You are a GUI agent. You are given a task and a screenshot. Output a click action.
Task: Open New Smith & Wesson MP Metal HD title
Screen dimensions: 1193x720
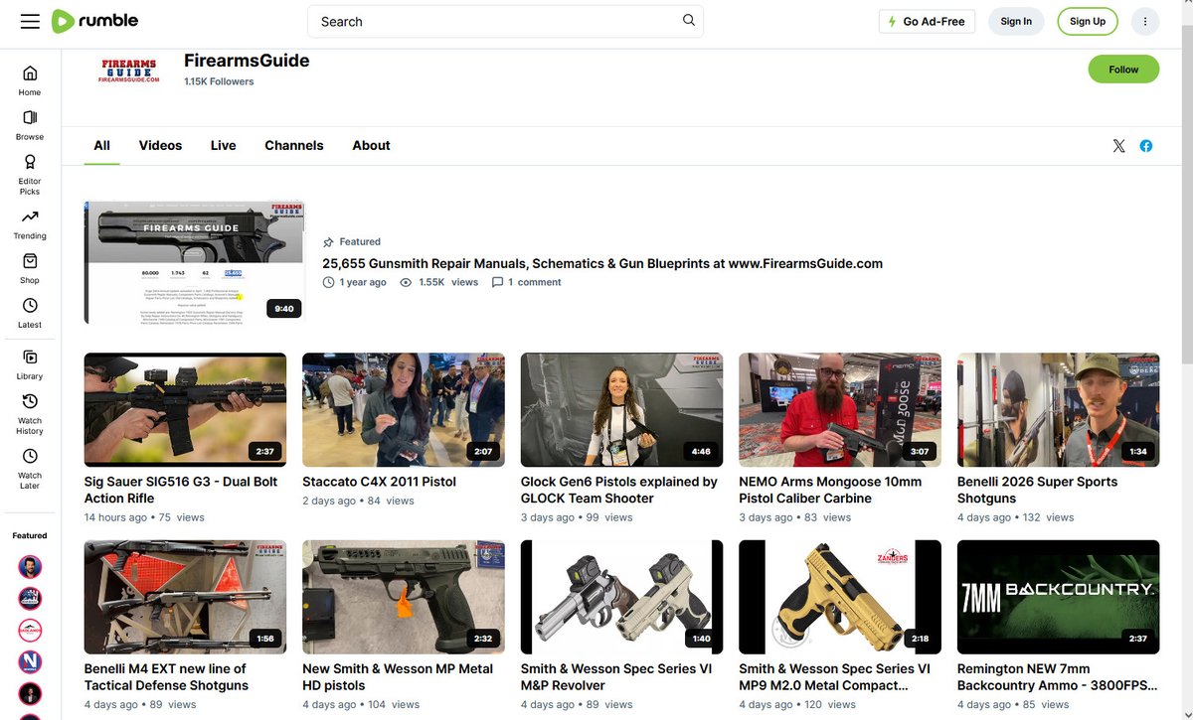[x=398, y=677]
